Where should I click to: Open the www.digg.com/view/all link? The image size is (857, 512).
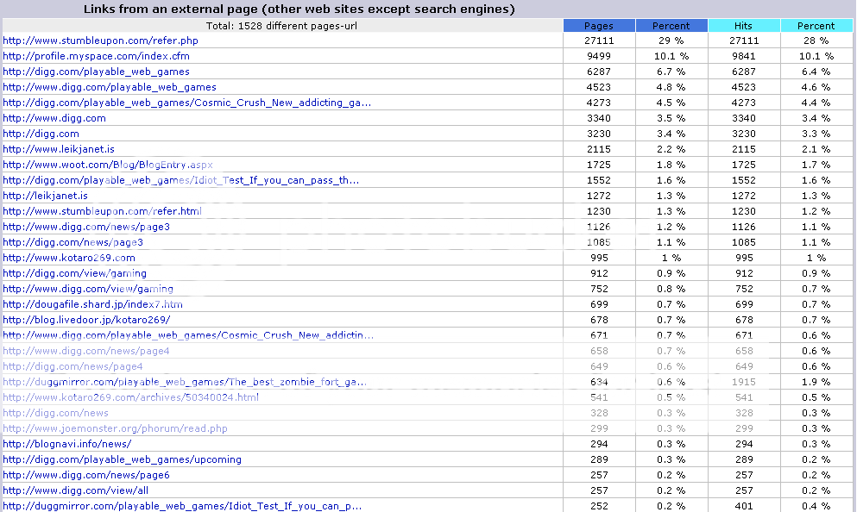[75, 490]
